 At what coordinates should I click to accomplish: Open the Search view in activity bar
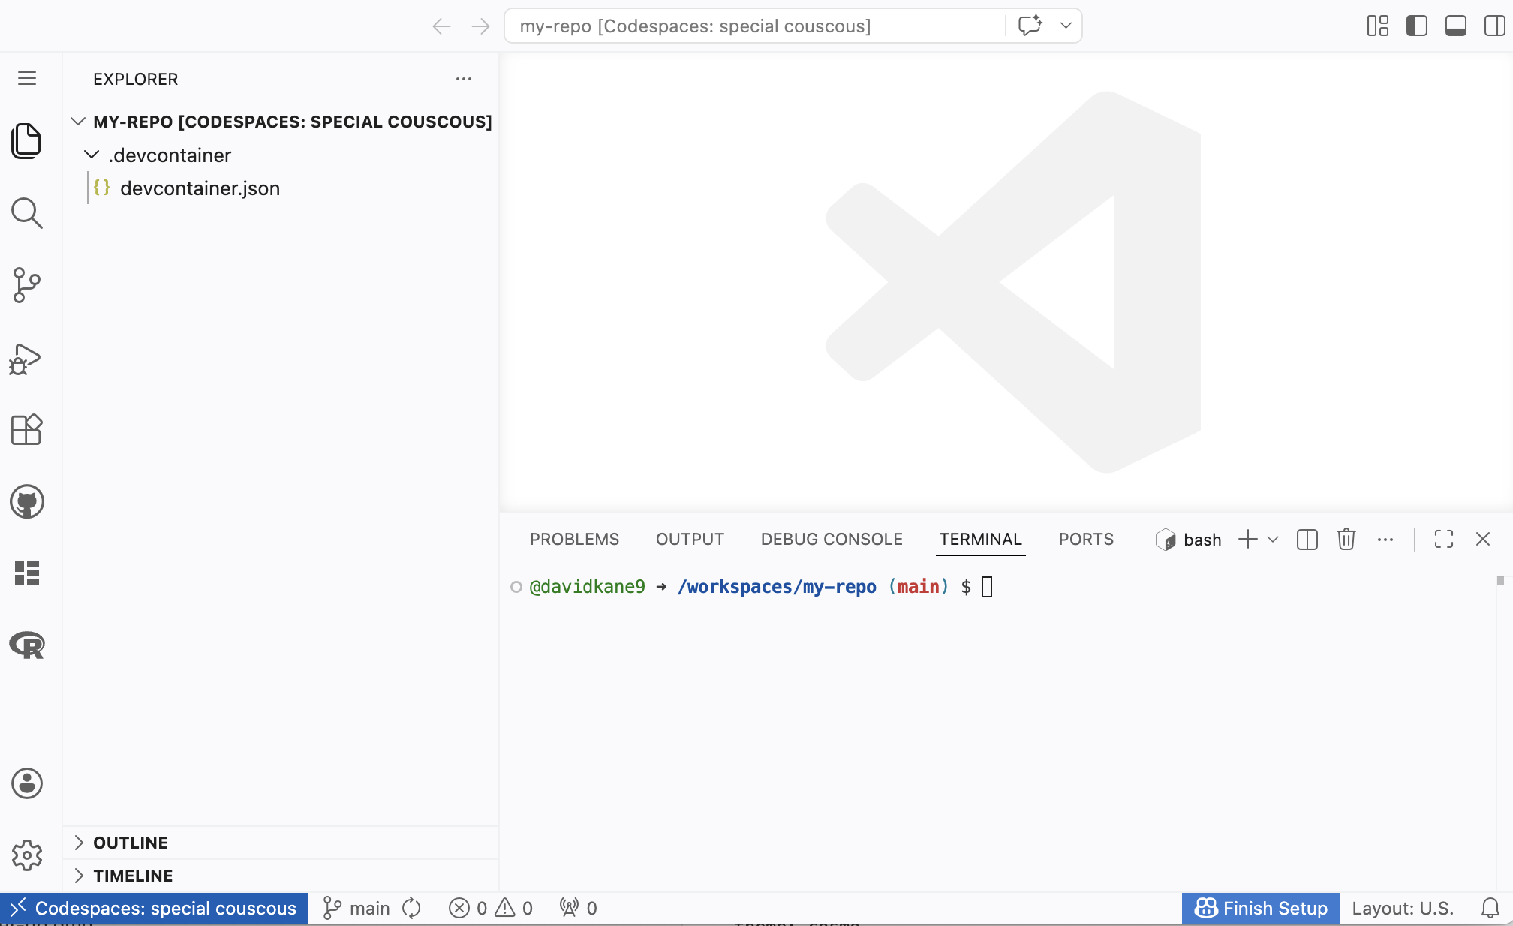[27, 213]
